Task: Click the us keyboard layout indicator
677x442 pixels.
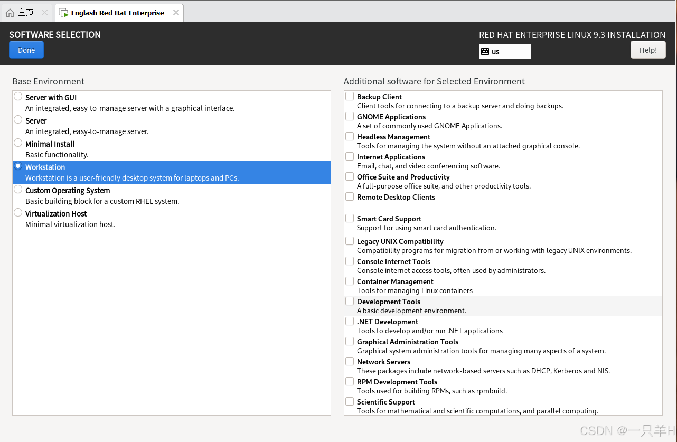Action: (x=504, y=51)
